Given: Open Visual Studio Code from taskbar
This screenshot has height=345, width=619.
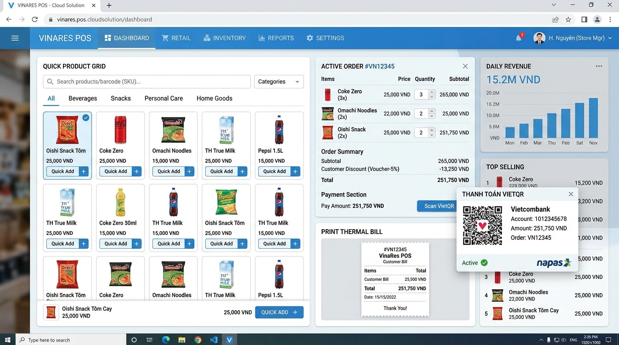Looking at the screenshot, I should coord(214,340).
